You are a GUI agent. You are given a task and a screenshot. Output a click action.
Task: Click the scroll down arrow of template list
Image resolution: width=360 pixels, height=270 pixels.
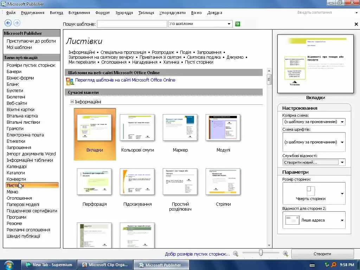269,245
